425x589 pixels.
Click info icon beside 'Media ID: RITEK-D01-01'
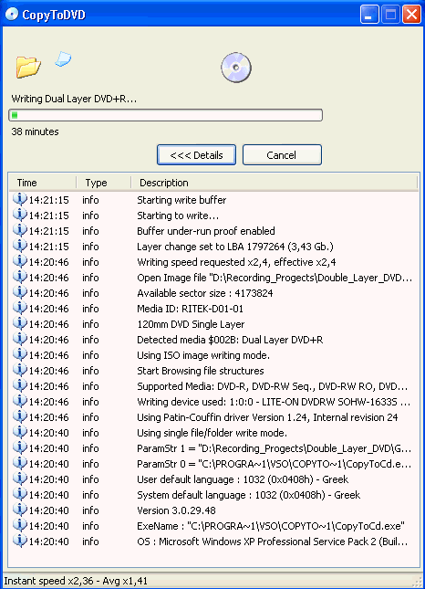(19, 308)
